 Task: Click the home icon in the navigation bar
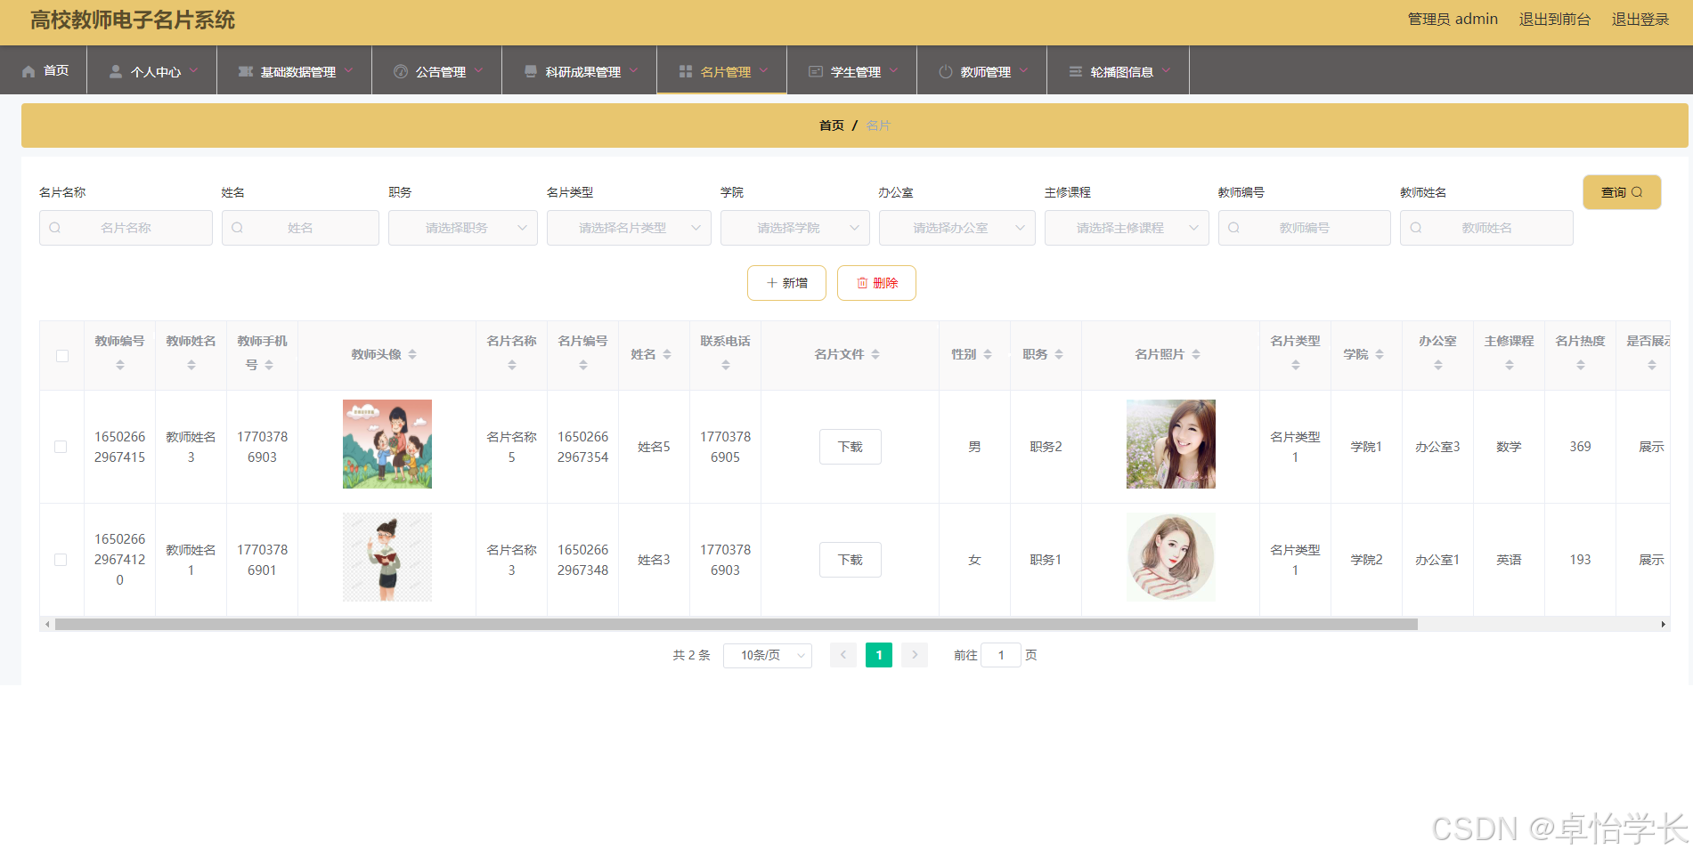(x=28, y=71)
